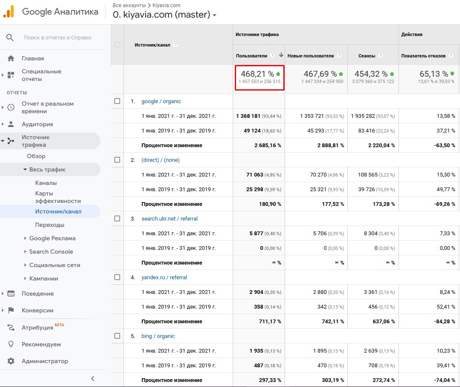The height and width of the screenshot is (387, 460).
Task: Click the Аудитория person icon
Action: (x=11, y=125)
